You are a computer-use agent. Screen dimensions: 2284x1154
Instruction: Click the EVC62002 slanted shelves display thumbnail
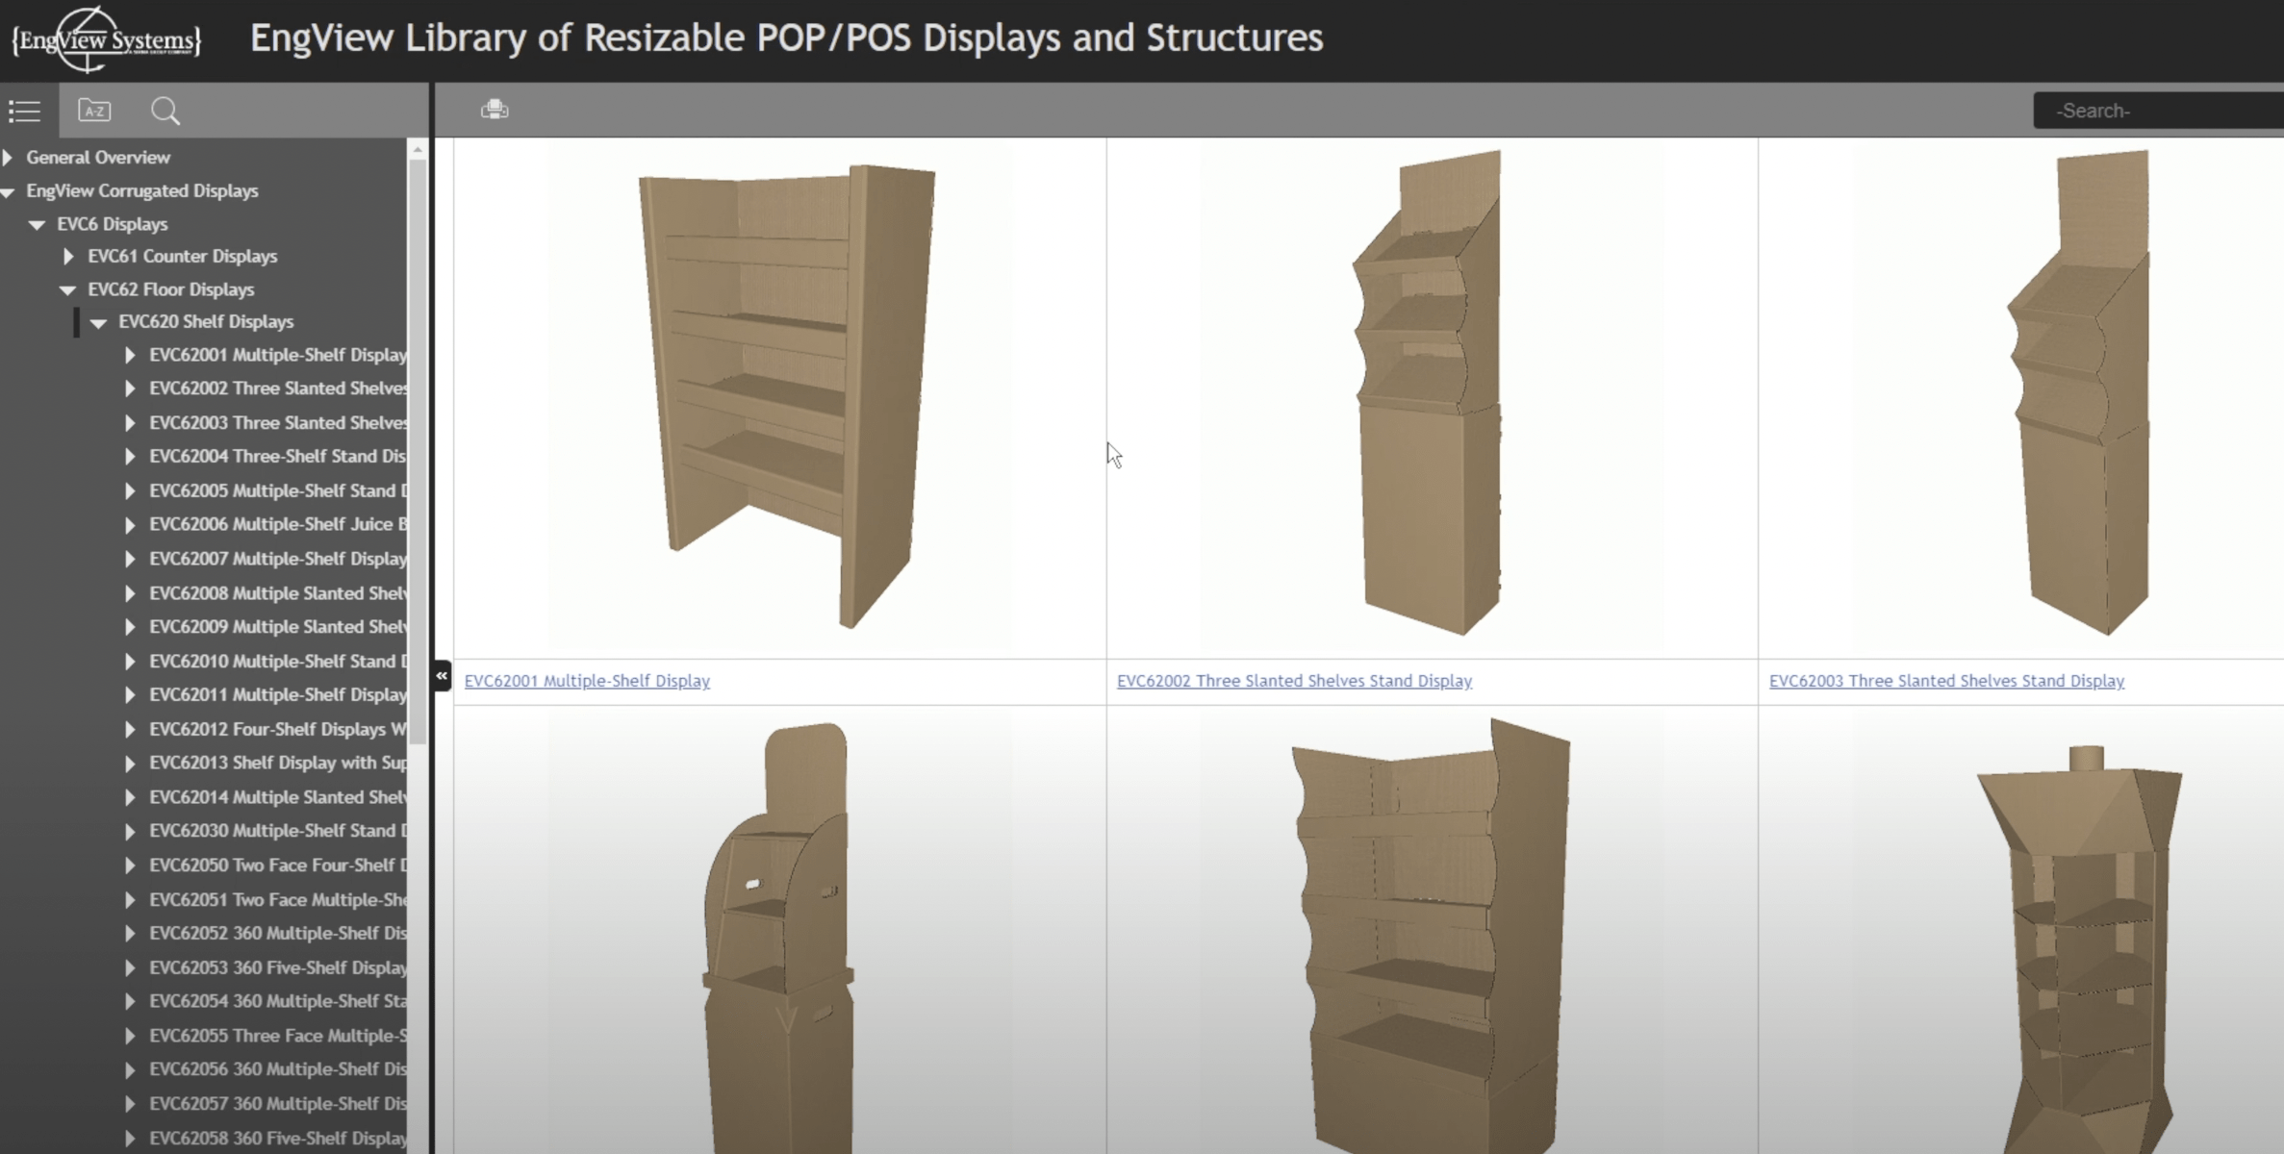(x=1429, y=392)
